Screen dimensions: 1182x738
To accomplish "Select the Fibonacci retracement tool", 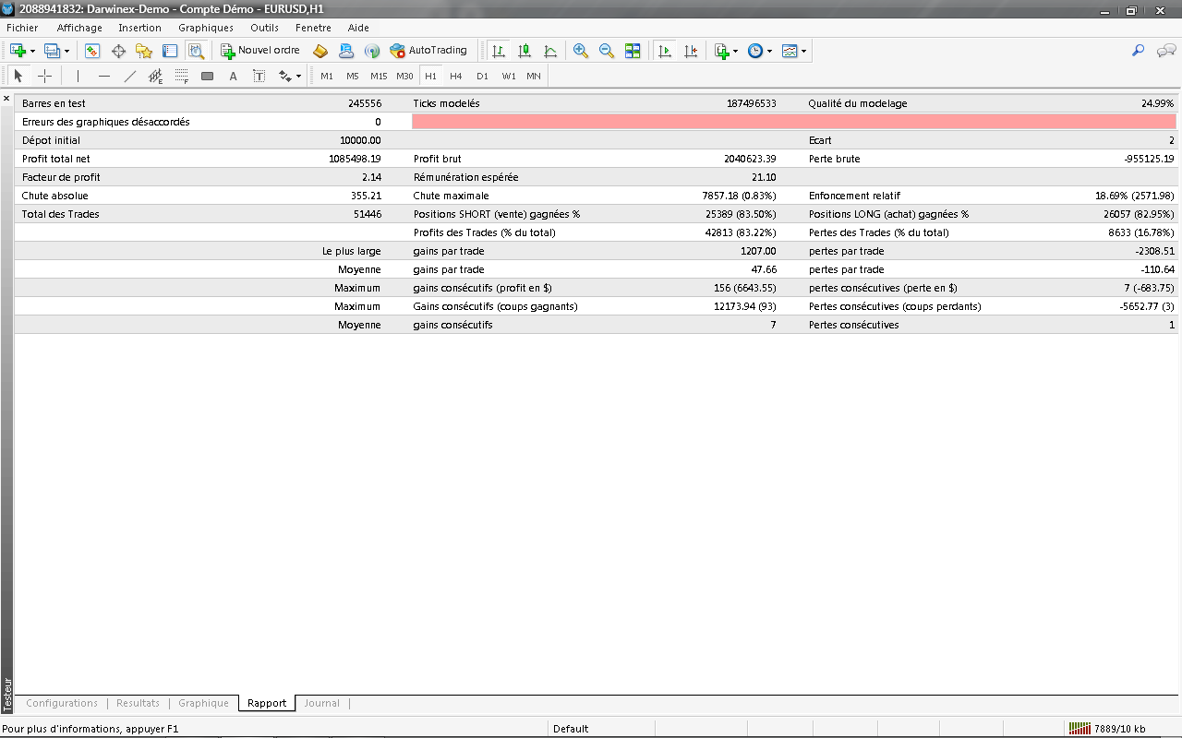I will pyautogui.click(x=182, y=76).
